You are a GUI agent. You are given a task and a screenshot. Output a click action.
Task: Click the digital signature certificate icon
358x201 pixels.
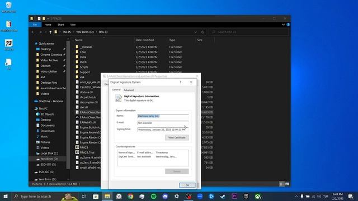point(119,98)
